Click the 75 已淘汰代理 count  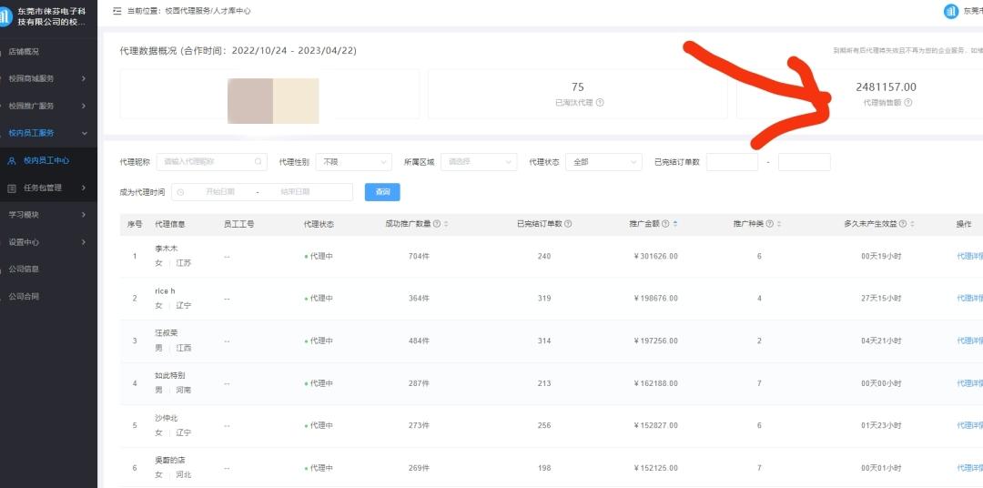(577, 87)
